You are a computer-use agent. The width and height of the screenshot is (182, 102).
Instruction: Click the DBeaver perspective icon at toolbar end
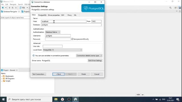[x=180, y=8]
